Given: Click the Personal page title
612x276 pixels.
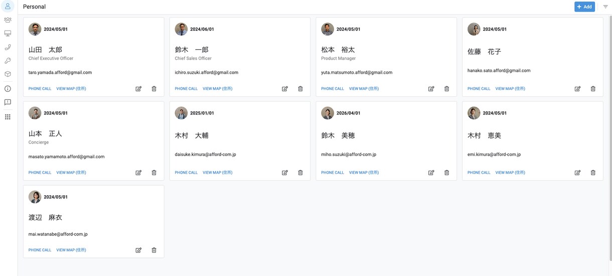Looking at the screenshot, I should 34,7.
